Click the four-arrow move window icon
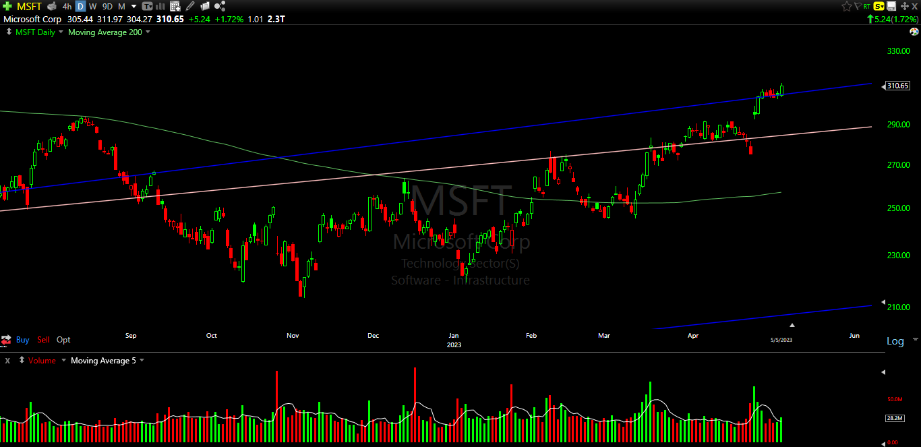This screenshot has width=921, height=447. point(905,6)
